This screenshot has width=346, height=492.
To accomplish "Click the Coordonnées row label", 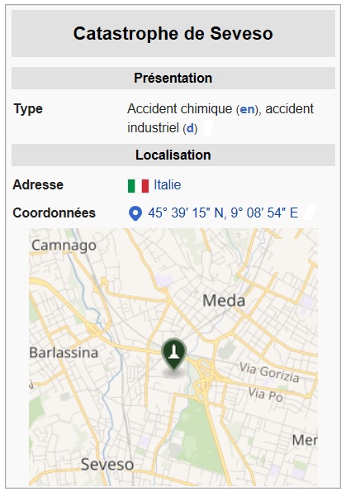I will pos(54,213).
